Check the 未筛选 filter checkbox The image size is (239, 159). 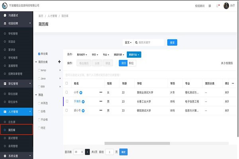coord(39,103)
